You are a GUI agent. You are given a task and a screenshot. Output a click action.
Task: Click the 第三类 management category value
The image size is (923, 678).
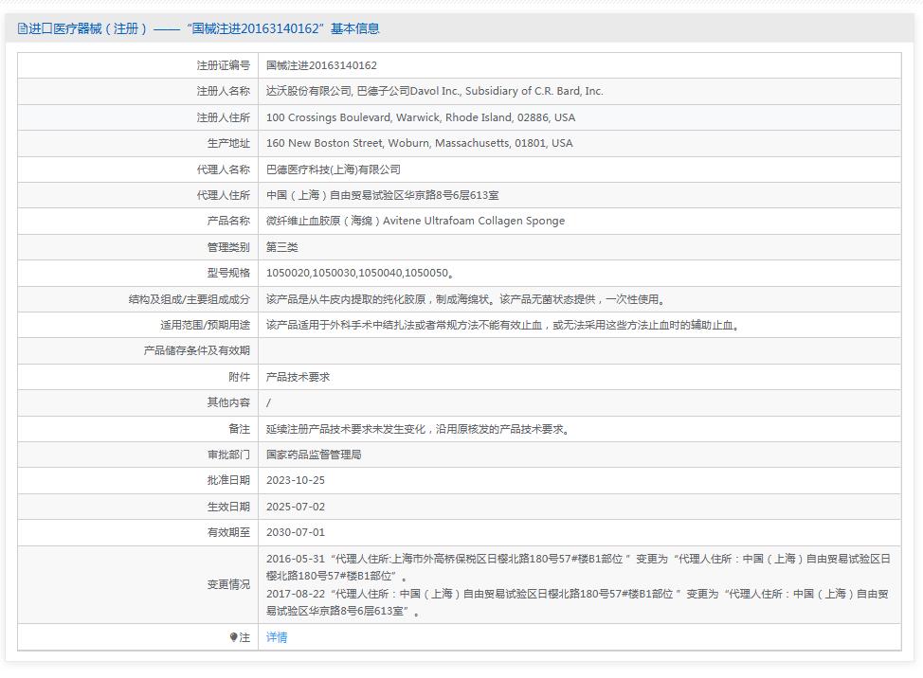(x=281, y=247)
